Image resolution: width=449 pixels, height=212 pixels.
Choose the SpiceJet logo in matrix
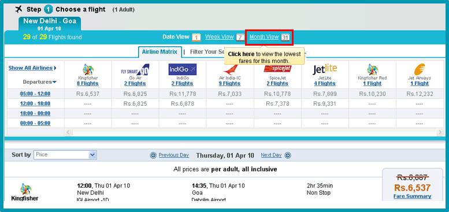coord(277,68)
